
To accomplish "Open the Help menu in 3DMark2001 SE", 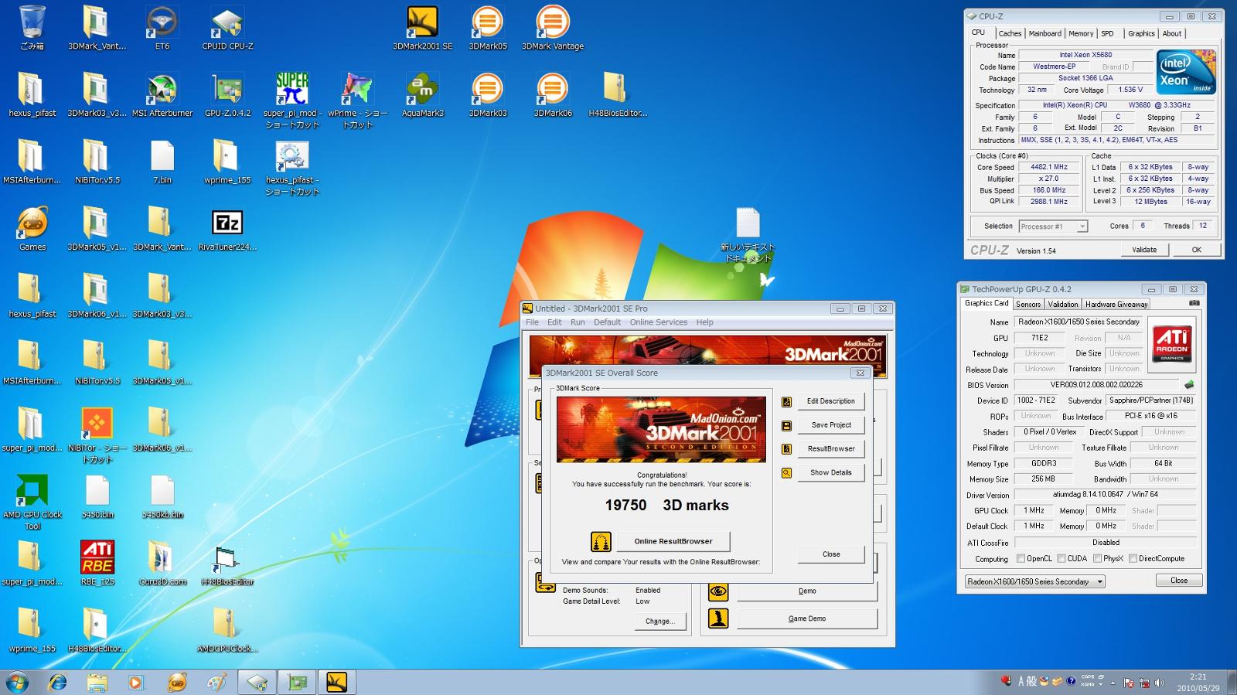I will point(704,322).
